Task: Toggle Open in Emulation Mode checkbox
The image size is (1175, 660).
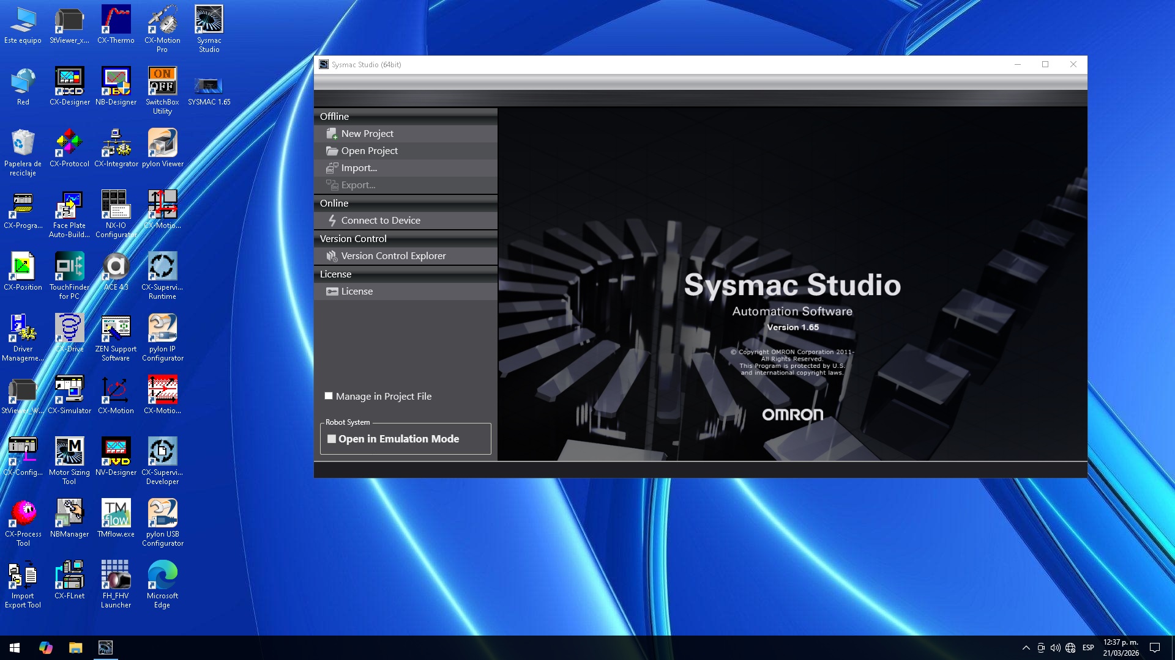Action: [332, 439]
